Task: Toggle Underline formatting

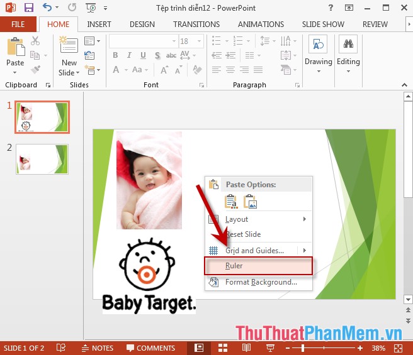Action: coord(143,55)
